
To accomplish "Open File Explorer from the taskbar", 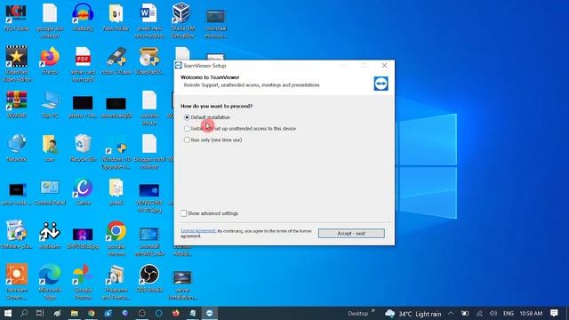I will [75, 313].
